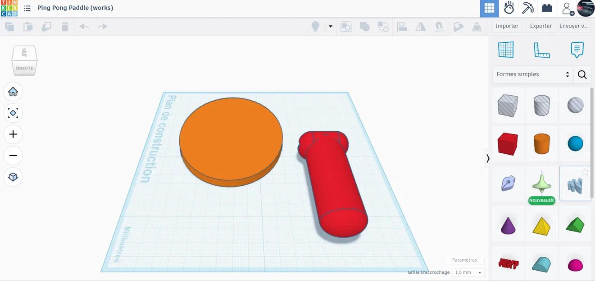The height and width of the screenshot is (281, 595).
Task: Click the Exporter button
Action: tap(540, 26)
